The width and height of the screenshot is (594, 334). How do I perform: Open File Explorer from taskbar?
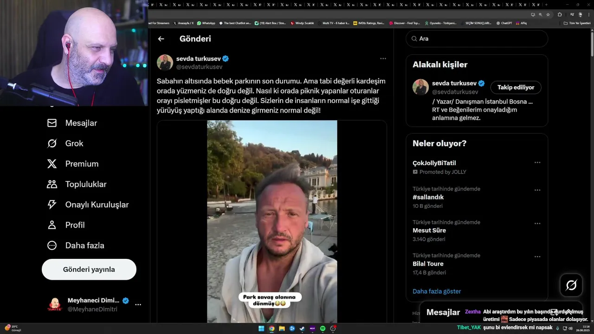click(x=282, y=328)
